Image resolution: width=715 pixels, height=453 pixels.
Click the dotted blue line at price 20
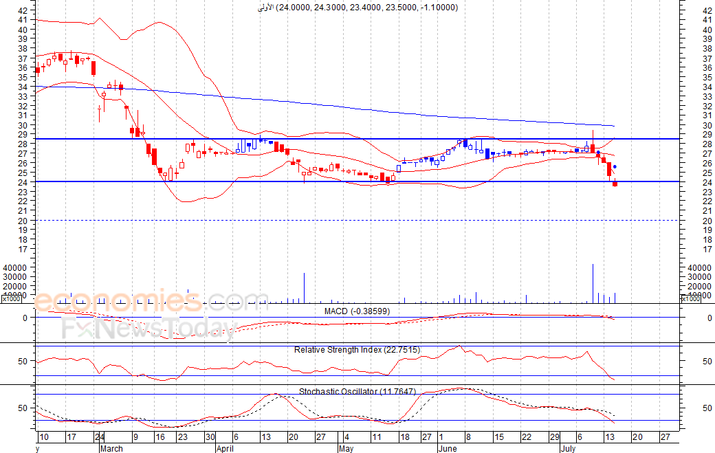coord(358,221)
